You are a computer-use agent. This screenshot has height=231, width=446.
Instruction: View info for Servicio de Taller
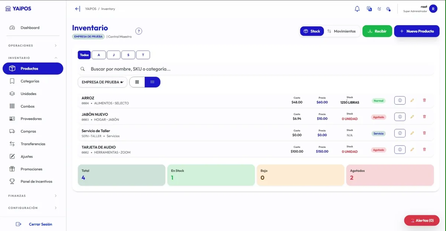click(x=400, y=133)
